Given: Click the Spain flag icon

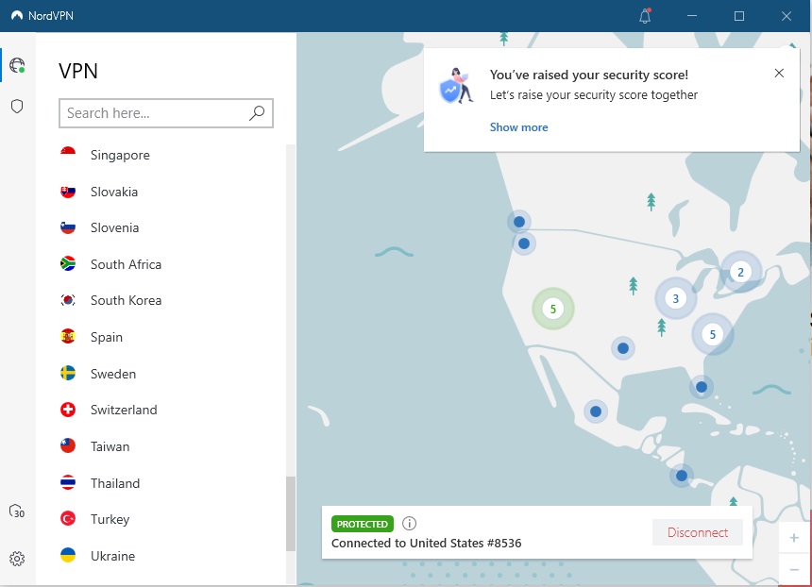Looking at the screenshot, I should [x=68, y=337].
